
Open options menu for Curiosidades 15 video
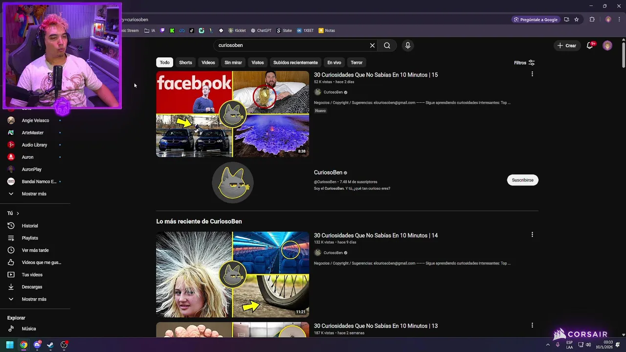[532, 74]
